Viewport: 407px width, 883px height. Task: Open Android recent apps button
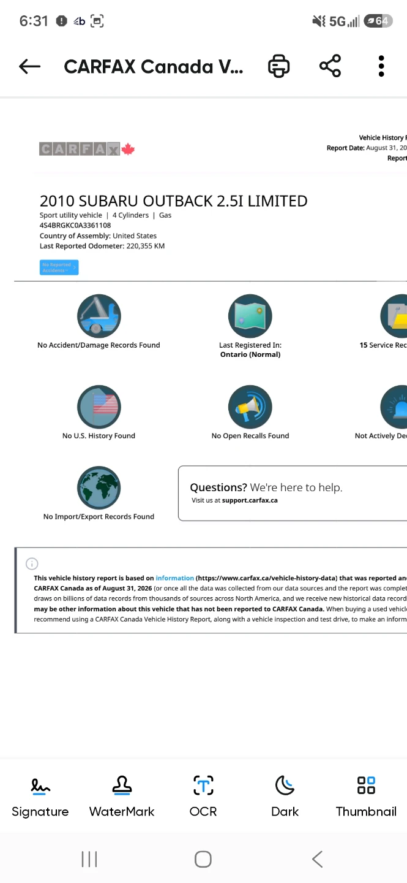89,859
